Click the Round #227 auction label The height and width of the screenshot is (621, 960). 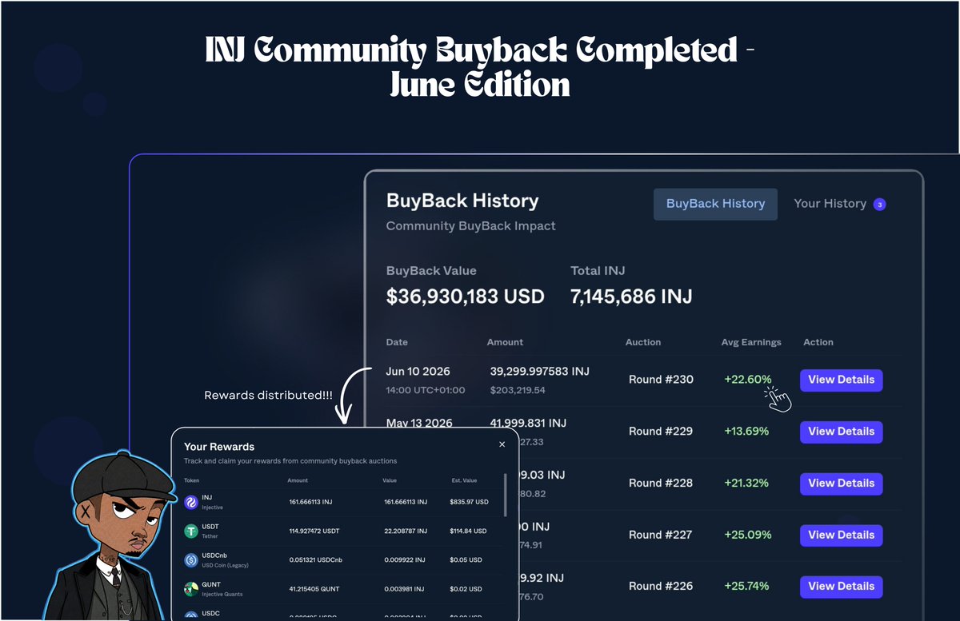(661, 535)
